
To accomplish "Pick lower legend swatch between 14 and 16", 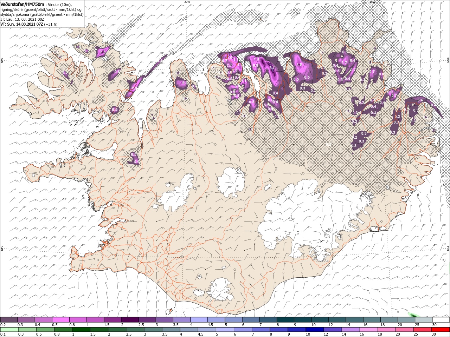I will coord(351,330).
